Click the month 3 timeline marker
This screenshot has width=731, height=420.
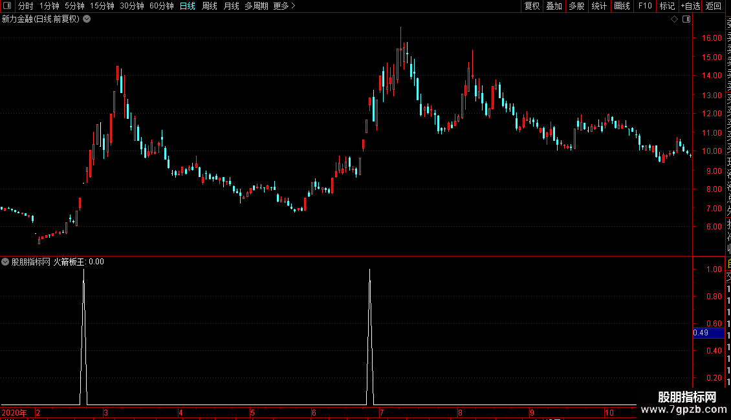(x=106, y=412)
